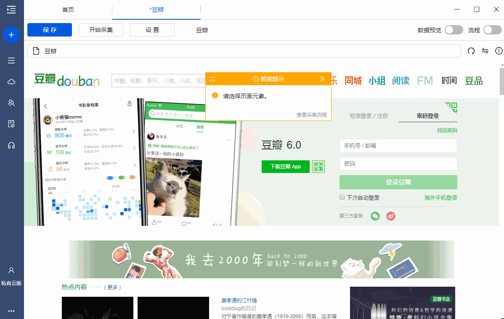The width and height of the screenshot is (504, 319).
Task: Click the 海外手机登录 link
Action: tap(440, 198)
